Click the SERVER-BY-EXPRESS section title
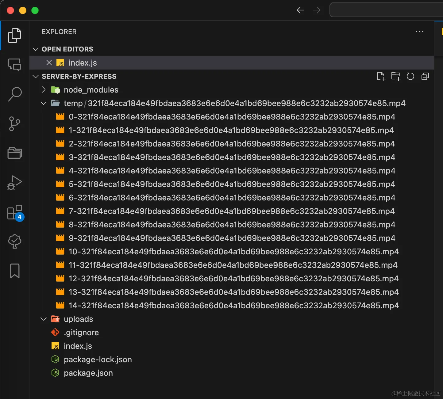 [79, 76]
